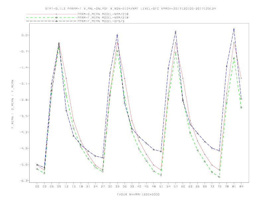Screen dimensions: 263x203
Task: Click x-axis forecast hour label 36
Action: click(x=125, y=186)
